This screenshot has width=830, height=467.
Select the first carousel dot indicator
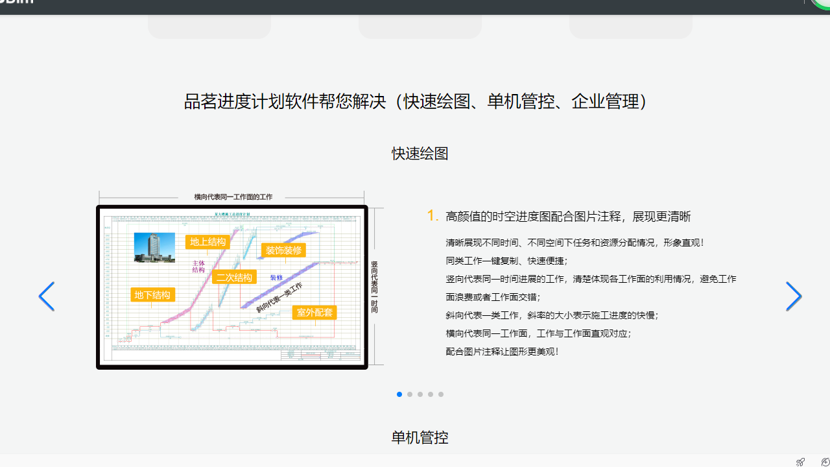399,394
